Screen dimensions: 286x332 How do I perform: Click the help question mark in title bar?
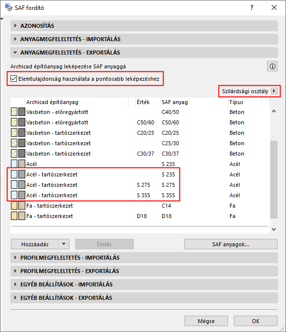point(251,7)
